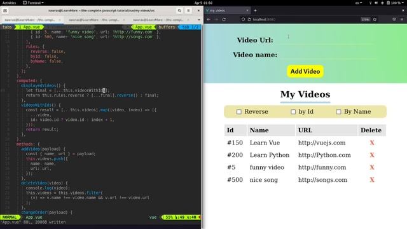407x229 pixels.
Task: Click network icon in system tray
Action: (370, 3)
